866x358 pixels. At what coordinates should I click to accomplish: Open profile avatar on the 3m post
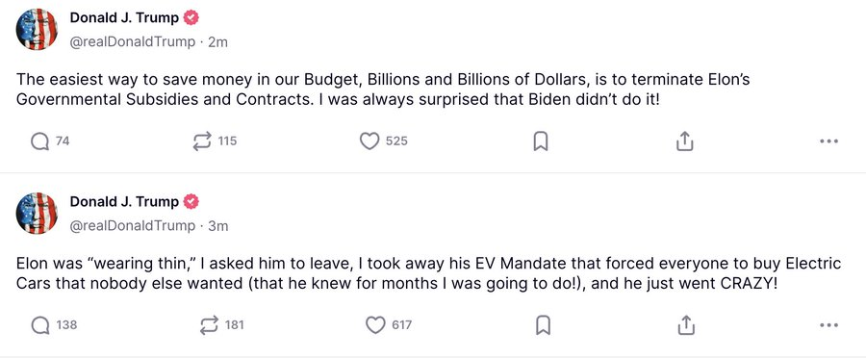37,214
